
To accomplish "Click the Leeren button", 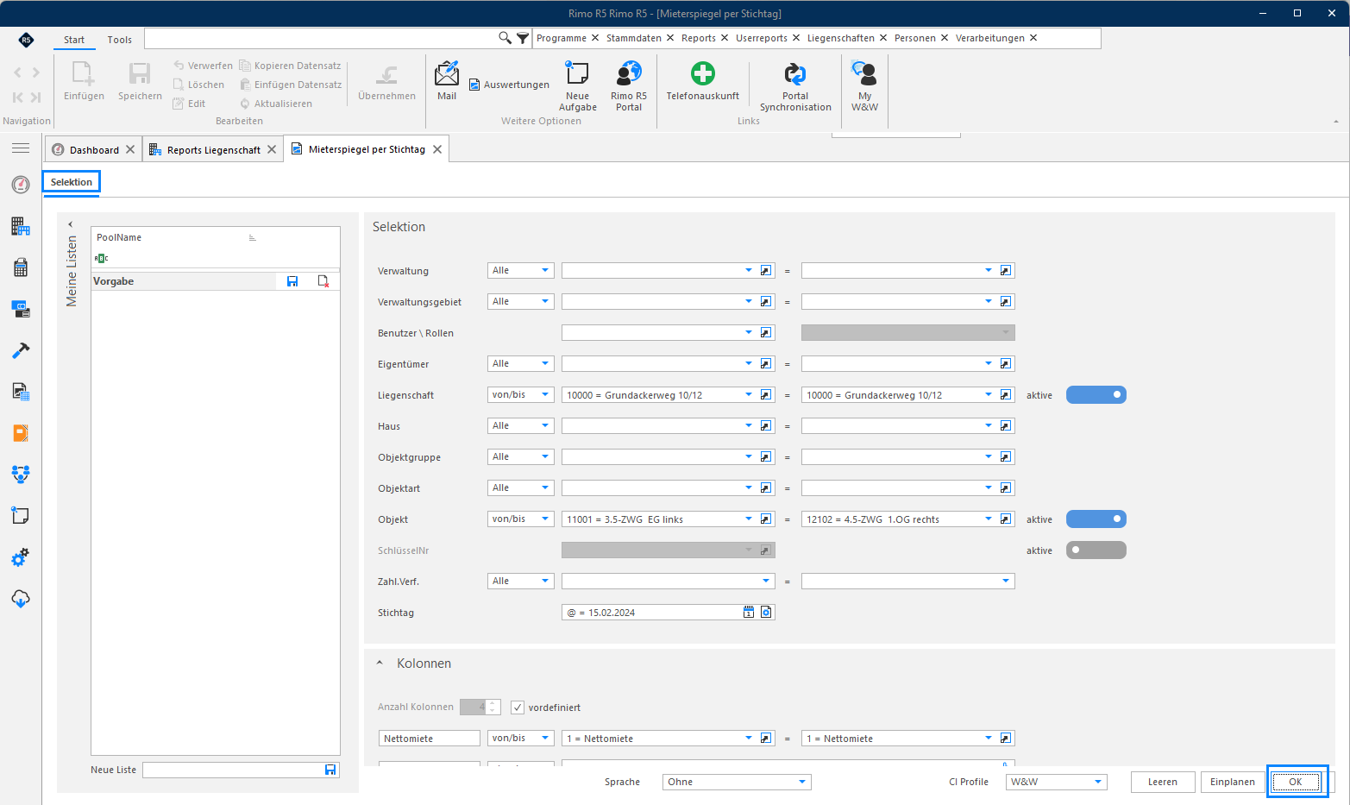I will pyautogui.click(x=1163, y=782).
